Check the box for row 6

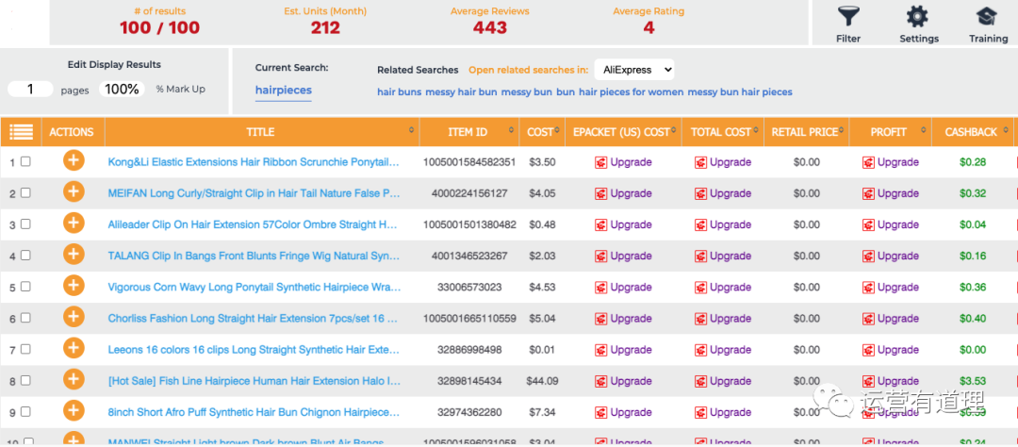tap(25, 318)
